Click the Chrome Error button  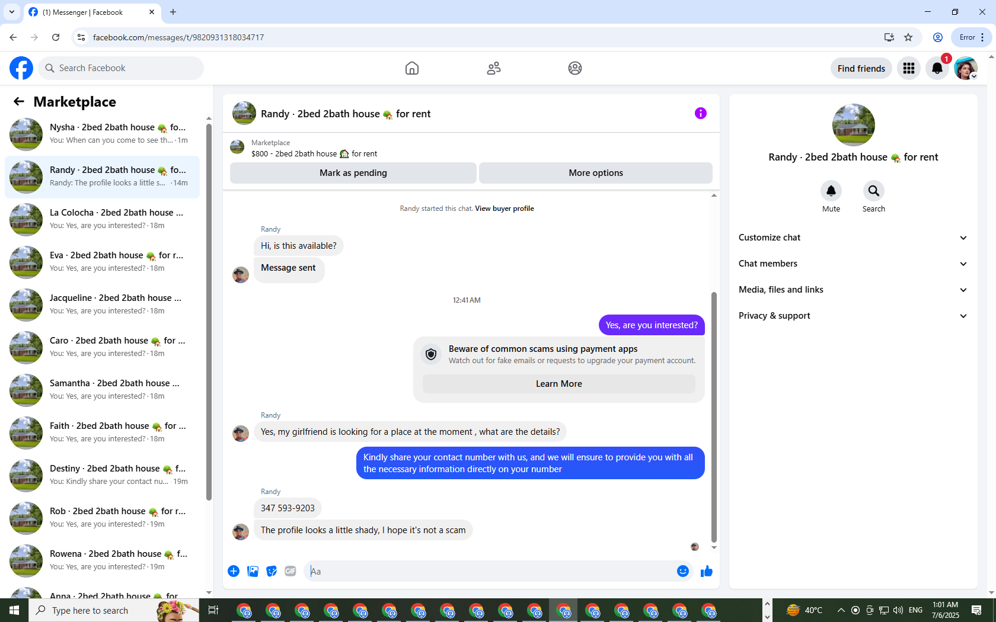(x=971, y=37)
